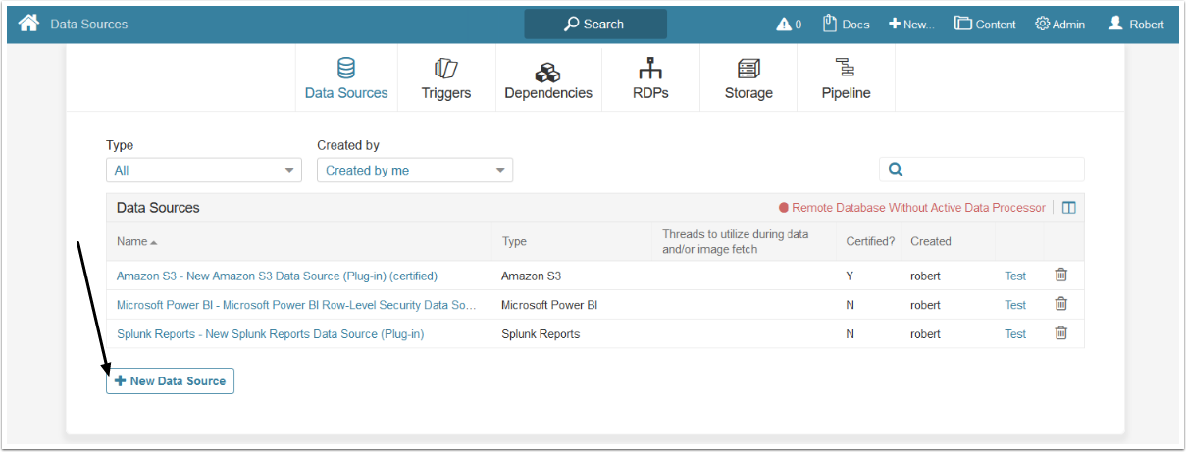Open the Storage tab

(x=748, y=79)
